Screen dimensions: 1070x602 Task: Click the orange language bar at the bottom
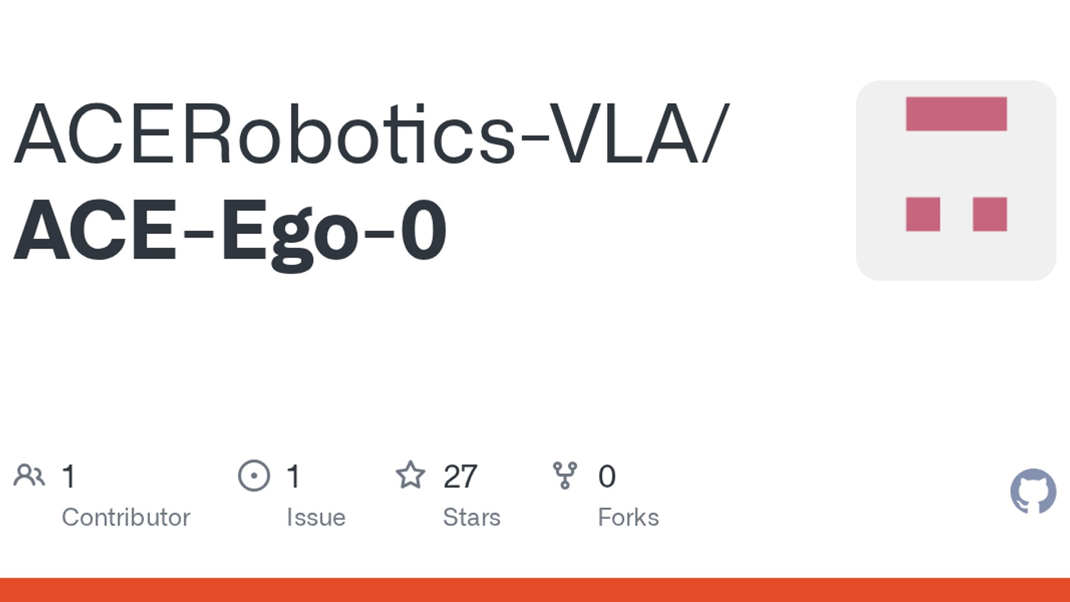[x=535, y=590]
